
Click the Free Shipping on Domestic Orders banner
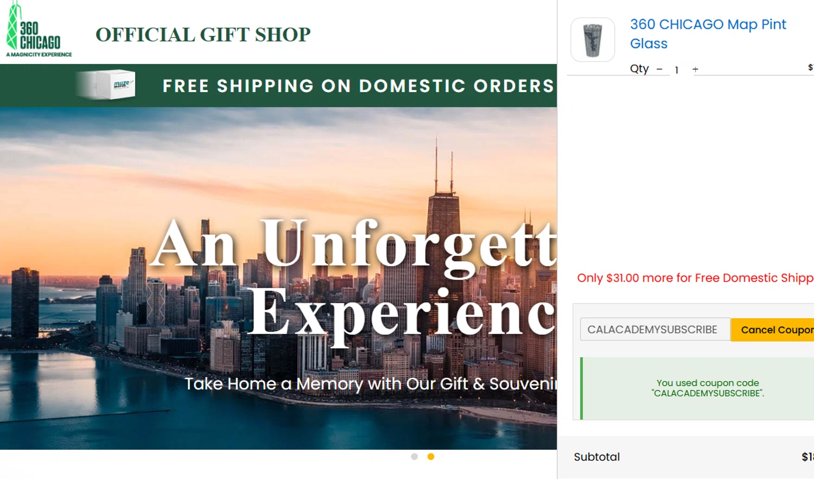[278, 85]
